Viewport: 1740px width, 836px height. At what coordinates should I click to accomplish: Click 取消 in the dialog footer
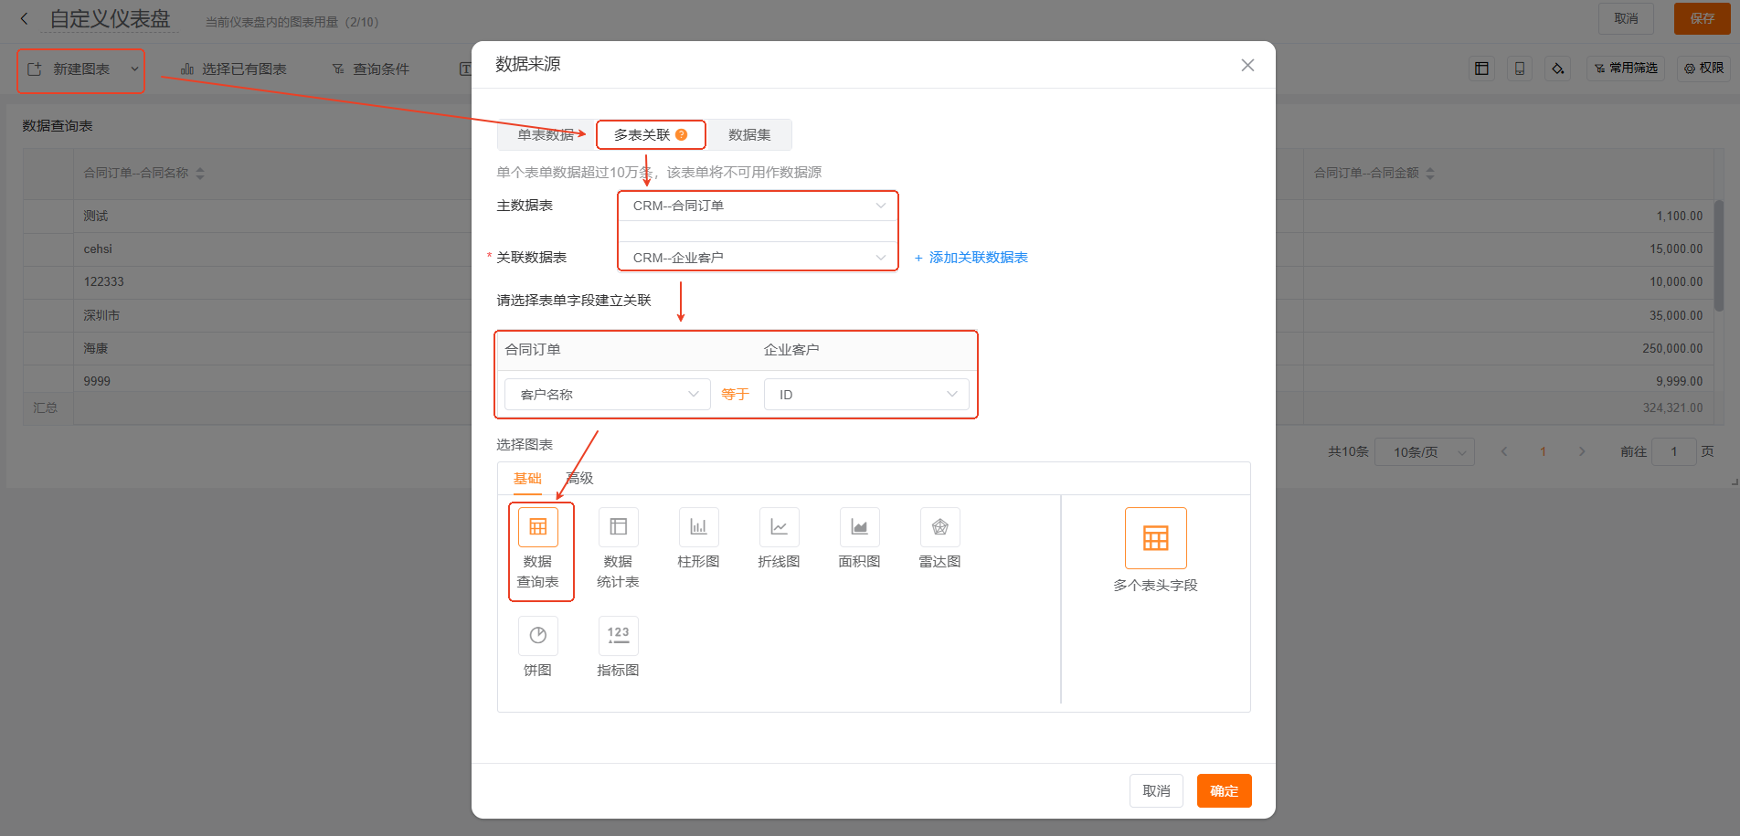[x=1156, y=791]
